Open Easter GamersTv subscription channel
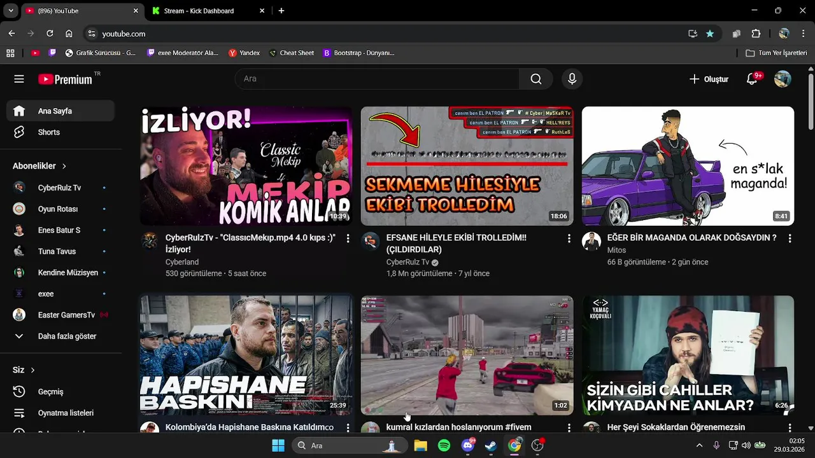815x458 pixels. [60, 315]
